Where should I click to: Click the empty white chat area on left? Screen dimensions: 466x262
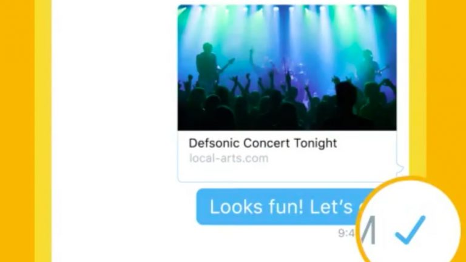click(115, 131)
